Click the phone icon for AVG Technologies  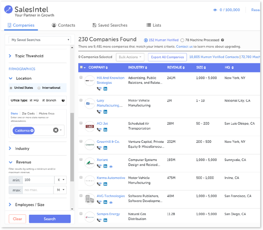click(x=99, y=202)
